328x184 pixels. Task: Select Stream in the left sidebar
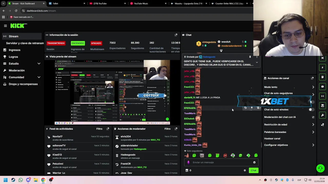pos(22,36)
